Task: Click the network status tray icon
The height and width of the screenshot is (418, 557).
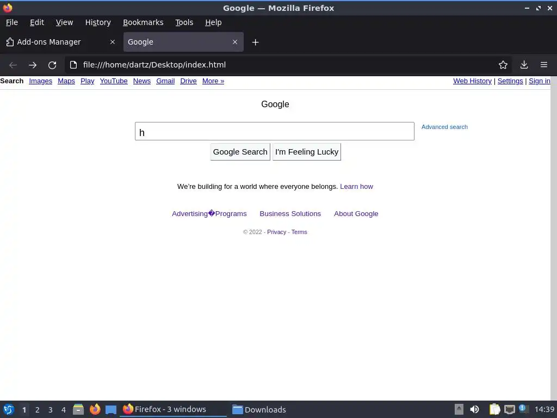Action: pyautogui.click(x=509, y=409)
